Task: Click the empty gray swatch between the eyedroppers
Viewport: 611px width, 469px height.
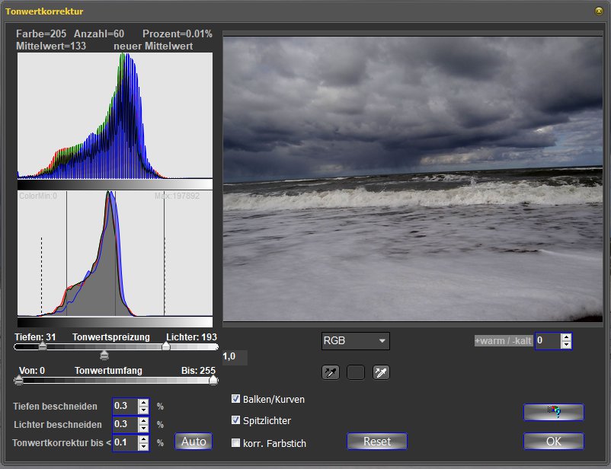Action: coord(356,372)
